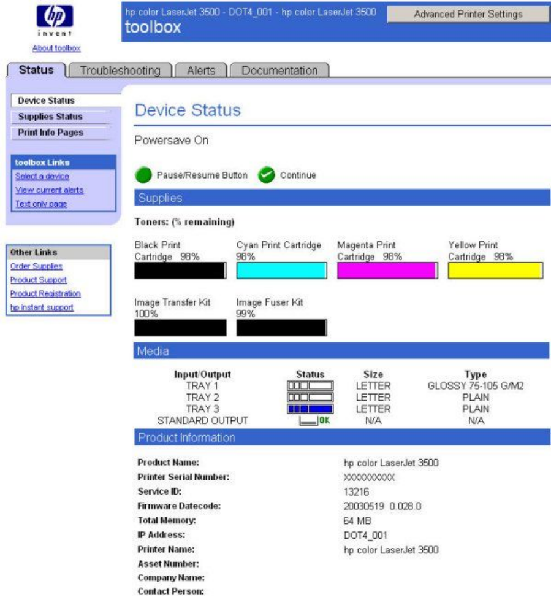Click Tray 1 paper level indicator

tap(310, 386)
